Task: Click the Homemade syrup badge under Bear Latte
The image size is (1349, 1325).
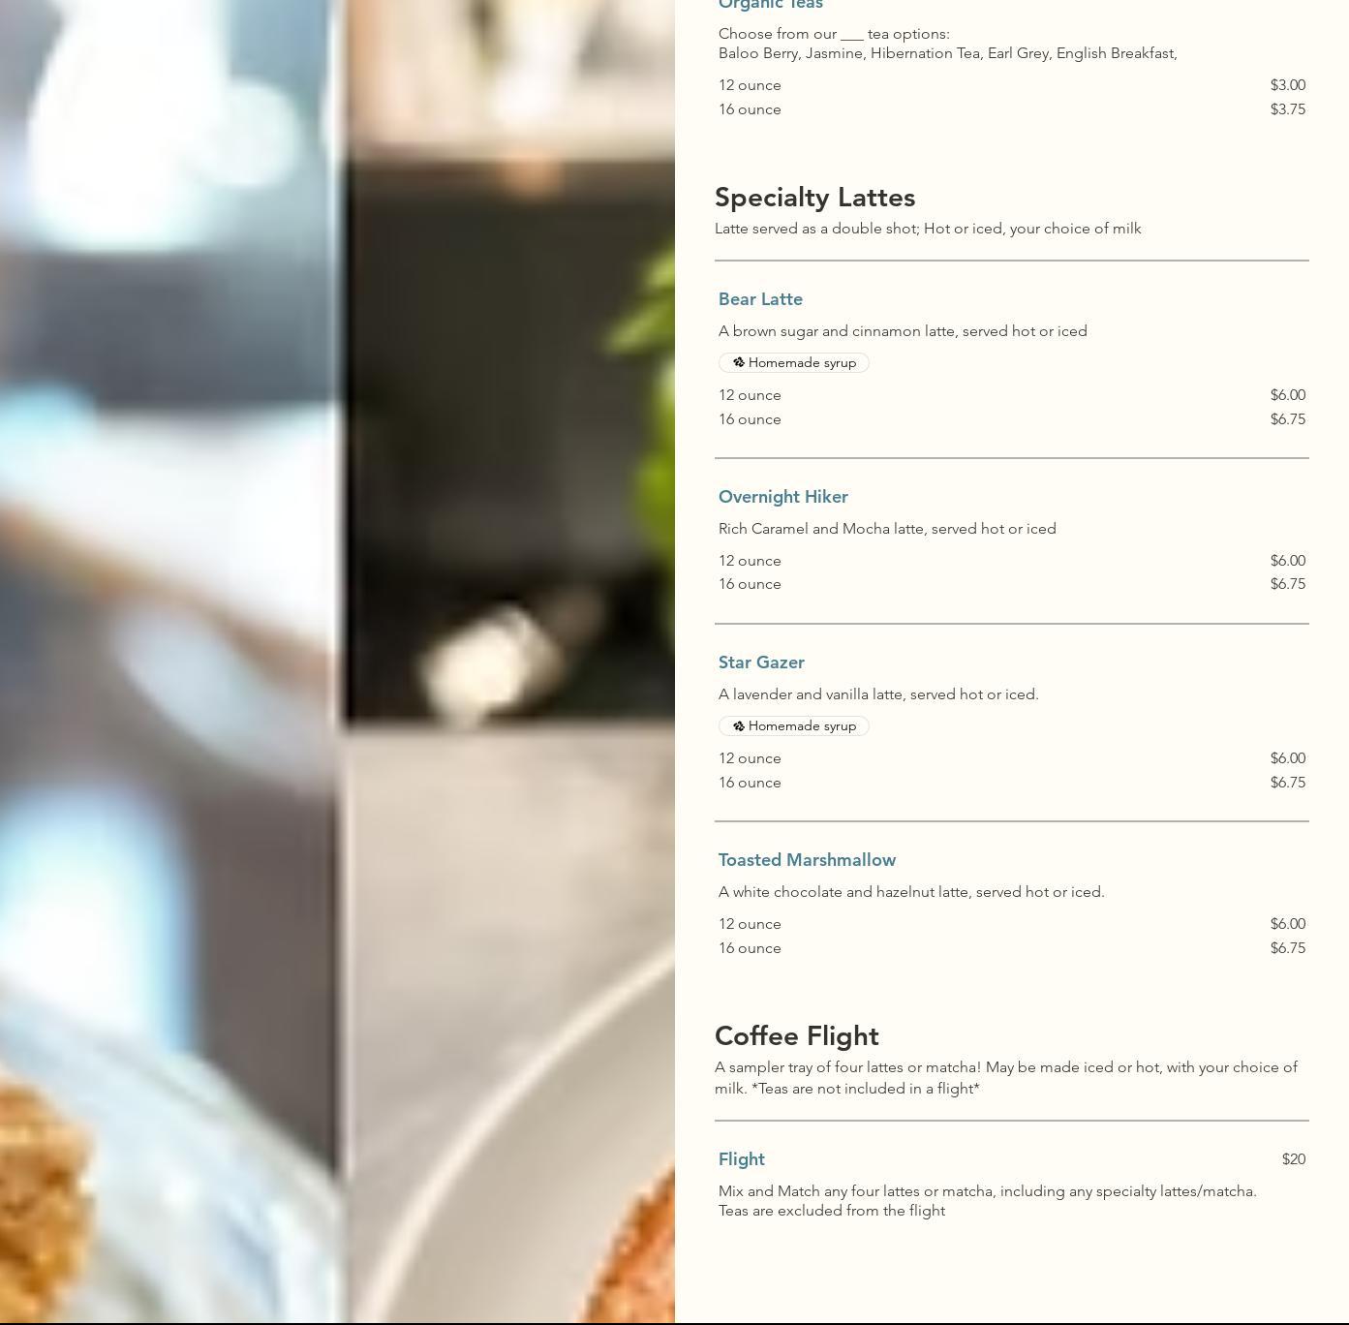Action: tap(794, 362)
